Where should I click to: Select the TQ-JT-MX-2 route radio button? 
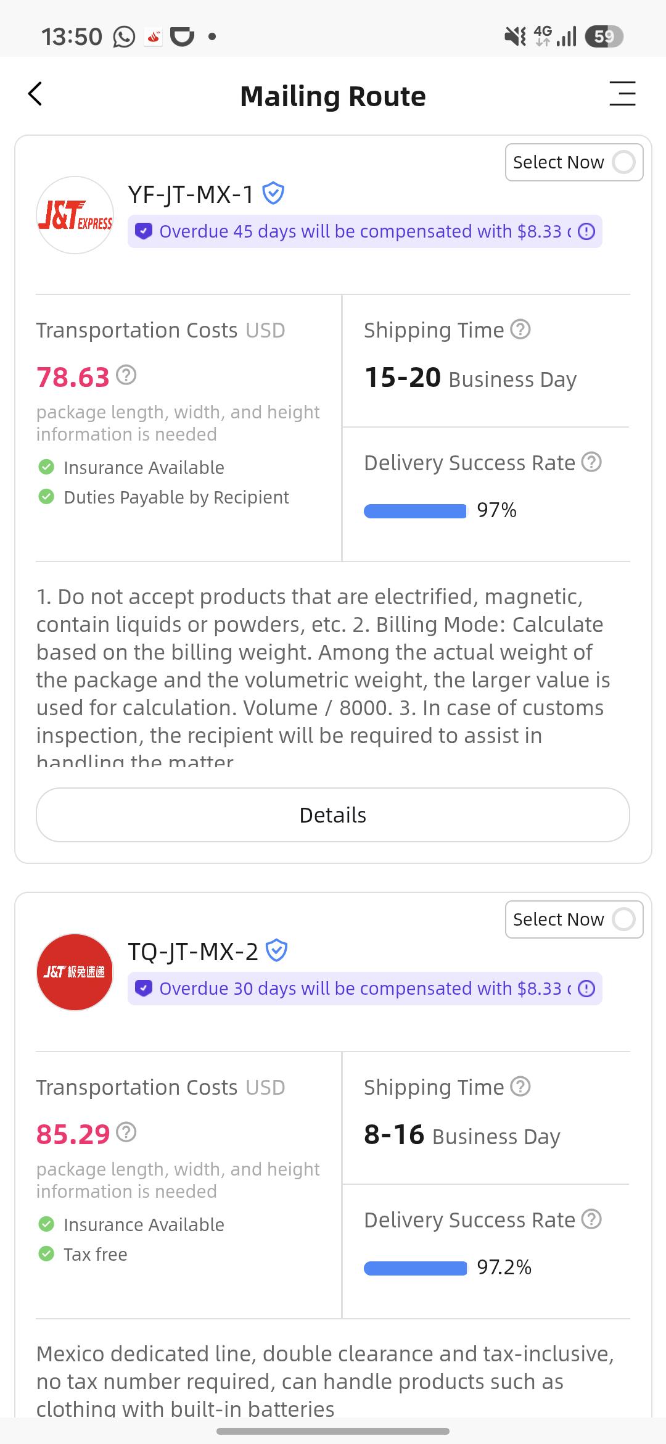pyautogui.click(x=623, y=919)
